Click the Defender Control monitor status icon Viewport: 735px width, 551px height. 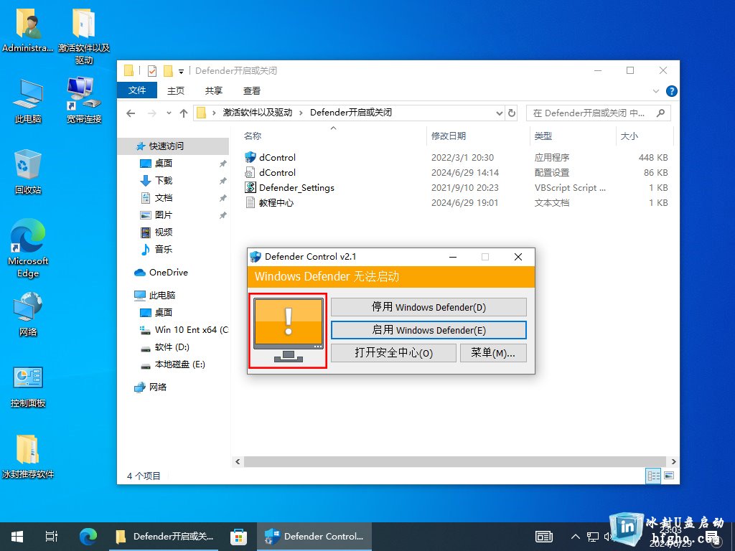288,331
